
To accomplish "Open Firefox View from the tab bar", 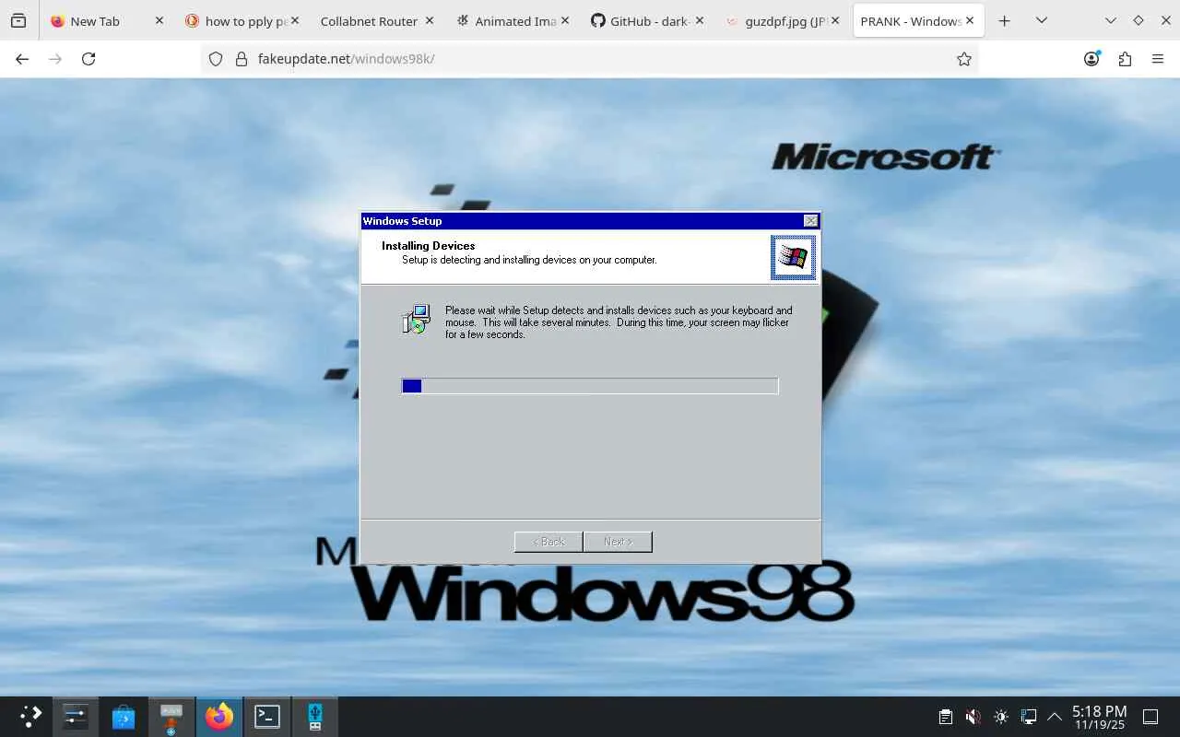I will pyautogui.click(x=18, y=20).
